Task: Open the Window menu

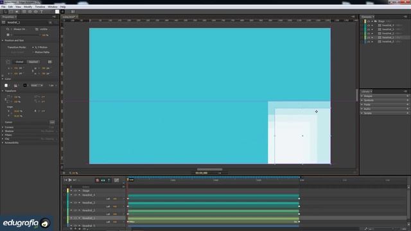Action: pyautogui.click(x=53, y=7)
